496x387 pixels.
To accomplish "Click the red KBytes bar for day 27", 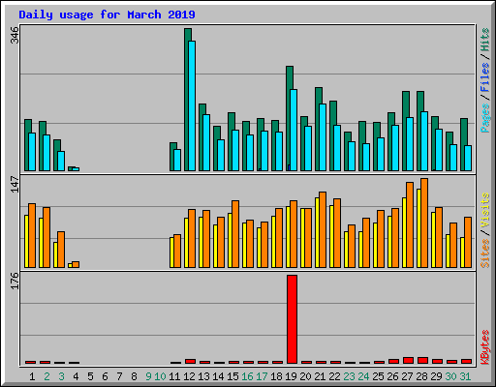I will click(408, 360).
